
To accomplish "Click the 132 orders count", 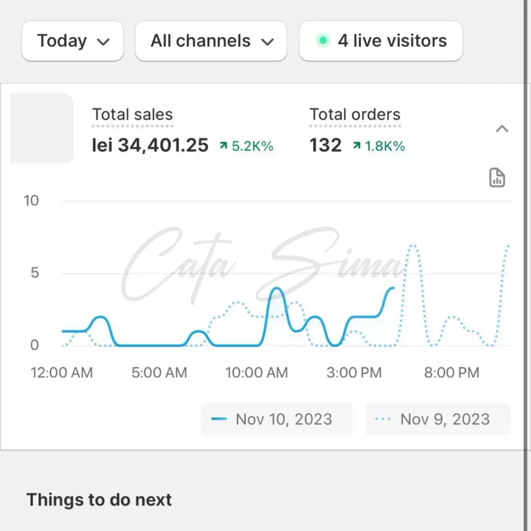I will pyautogui.click(x=326, y=146).
